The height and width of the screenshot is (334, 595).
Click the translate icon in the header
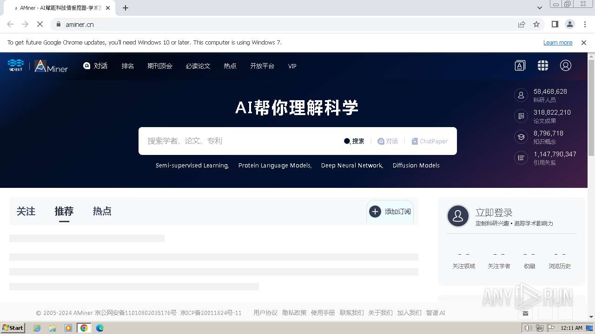[x=520, y=66]
